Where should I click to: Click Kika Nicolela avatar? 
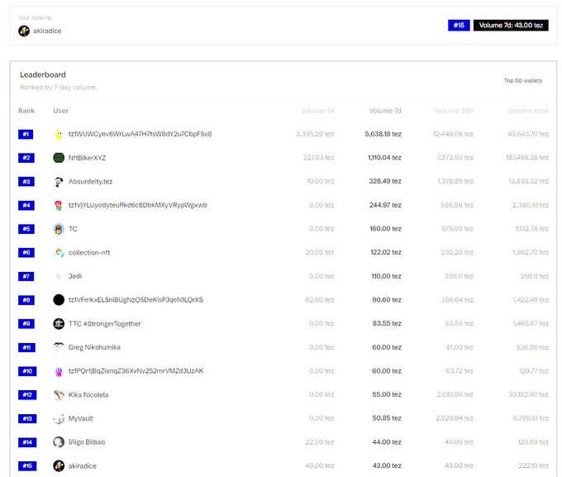pos(59,395)
